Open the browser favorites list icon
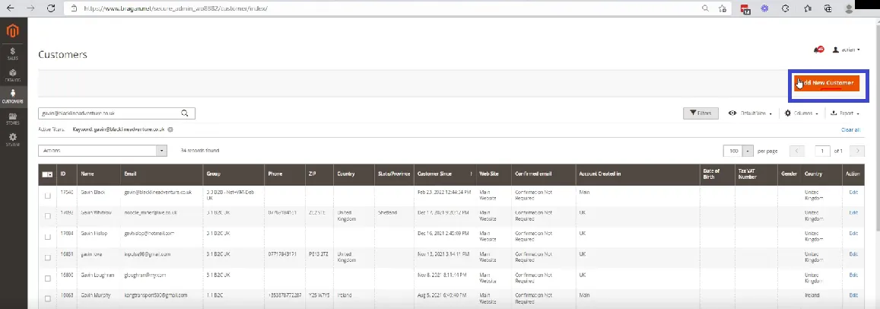This screenshot has height=309, width=880. pos(808,8)
